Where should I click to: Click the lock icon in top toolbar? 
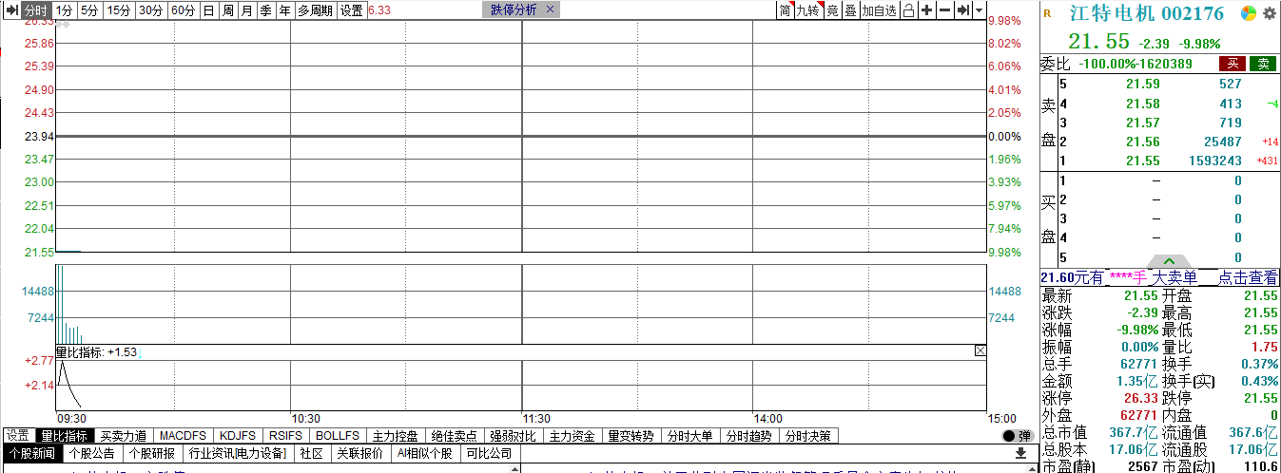click(908, 10)
